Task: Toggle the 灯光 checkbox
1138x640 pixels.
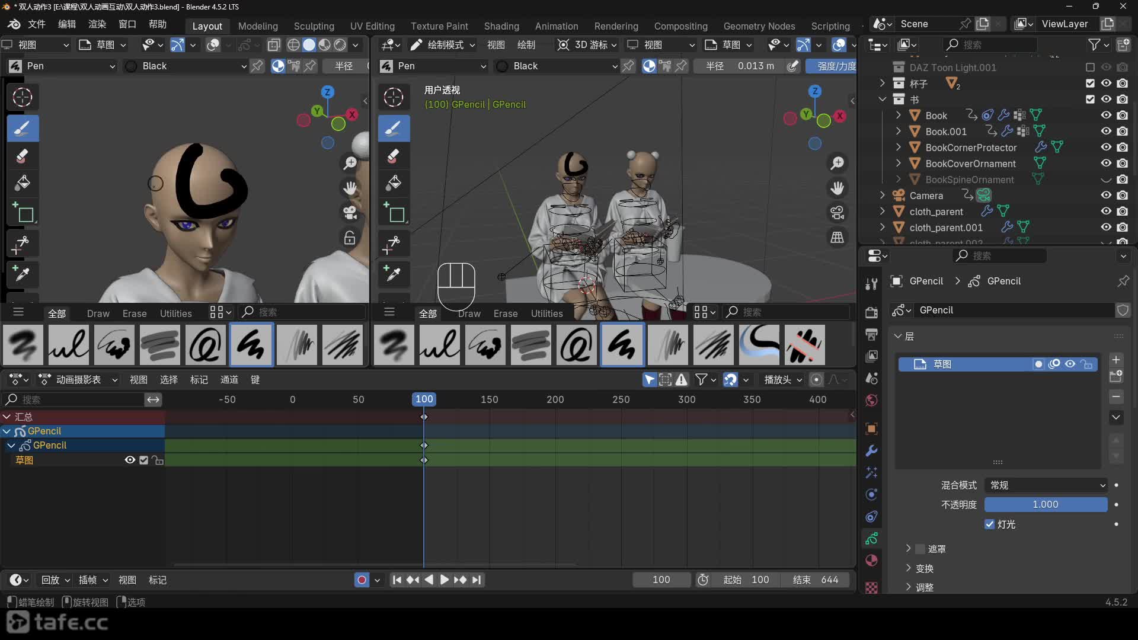Action: (989, 524)
